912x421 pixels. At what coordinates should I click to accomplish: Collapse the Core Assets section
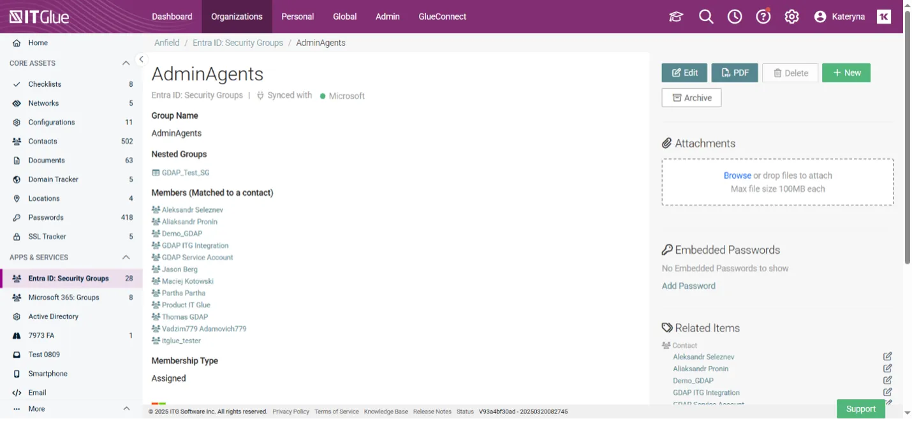click(x=126, y=63)
